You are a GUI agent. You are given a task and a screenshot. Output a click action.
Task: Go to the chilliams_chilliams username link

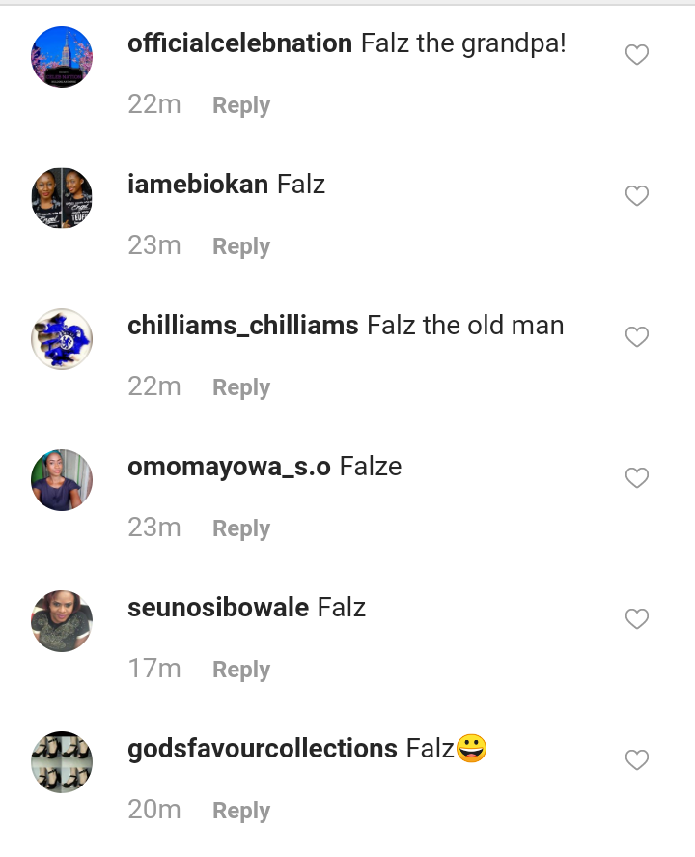(243, 326)
